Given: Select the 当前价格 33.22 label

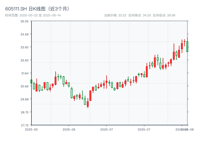Looking at the screenshot, I should (x=115, y=15).
